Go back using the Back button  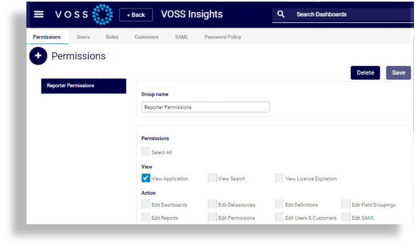pos(136,15)
